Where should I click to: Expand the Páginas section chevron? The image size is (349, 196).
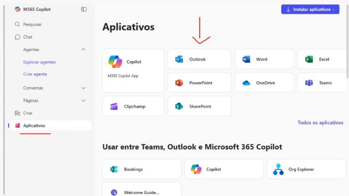[x=84, y=101]
